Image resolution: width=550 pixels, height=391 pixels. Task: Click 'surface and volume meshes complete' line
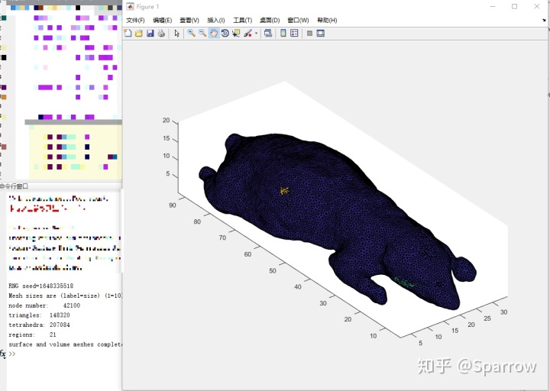pos(65,344)
